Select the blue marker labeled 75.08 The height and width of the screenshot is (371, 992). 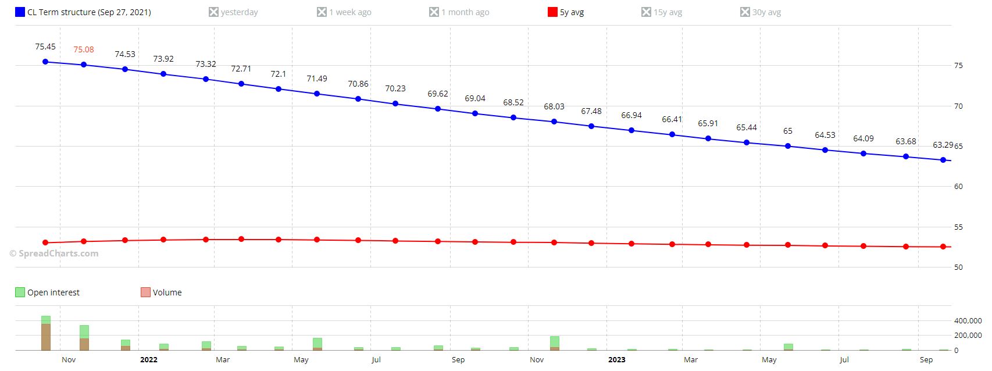tap(84, 65)
